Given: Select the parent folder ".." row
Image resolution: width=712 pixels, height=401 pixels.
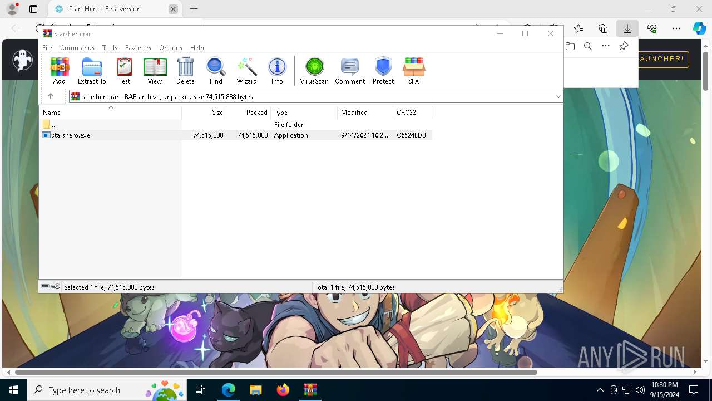Looking at the screenshot, I should [236, 125].
